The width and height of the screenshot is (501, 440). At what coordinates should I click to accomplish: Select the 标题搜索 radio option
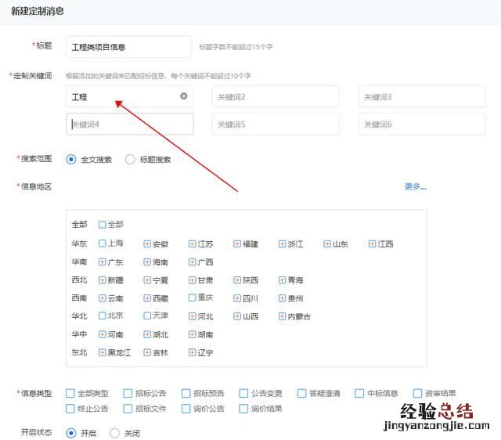[x=130, y=160]
